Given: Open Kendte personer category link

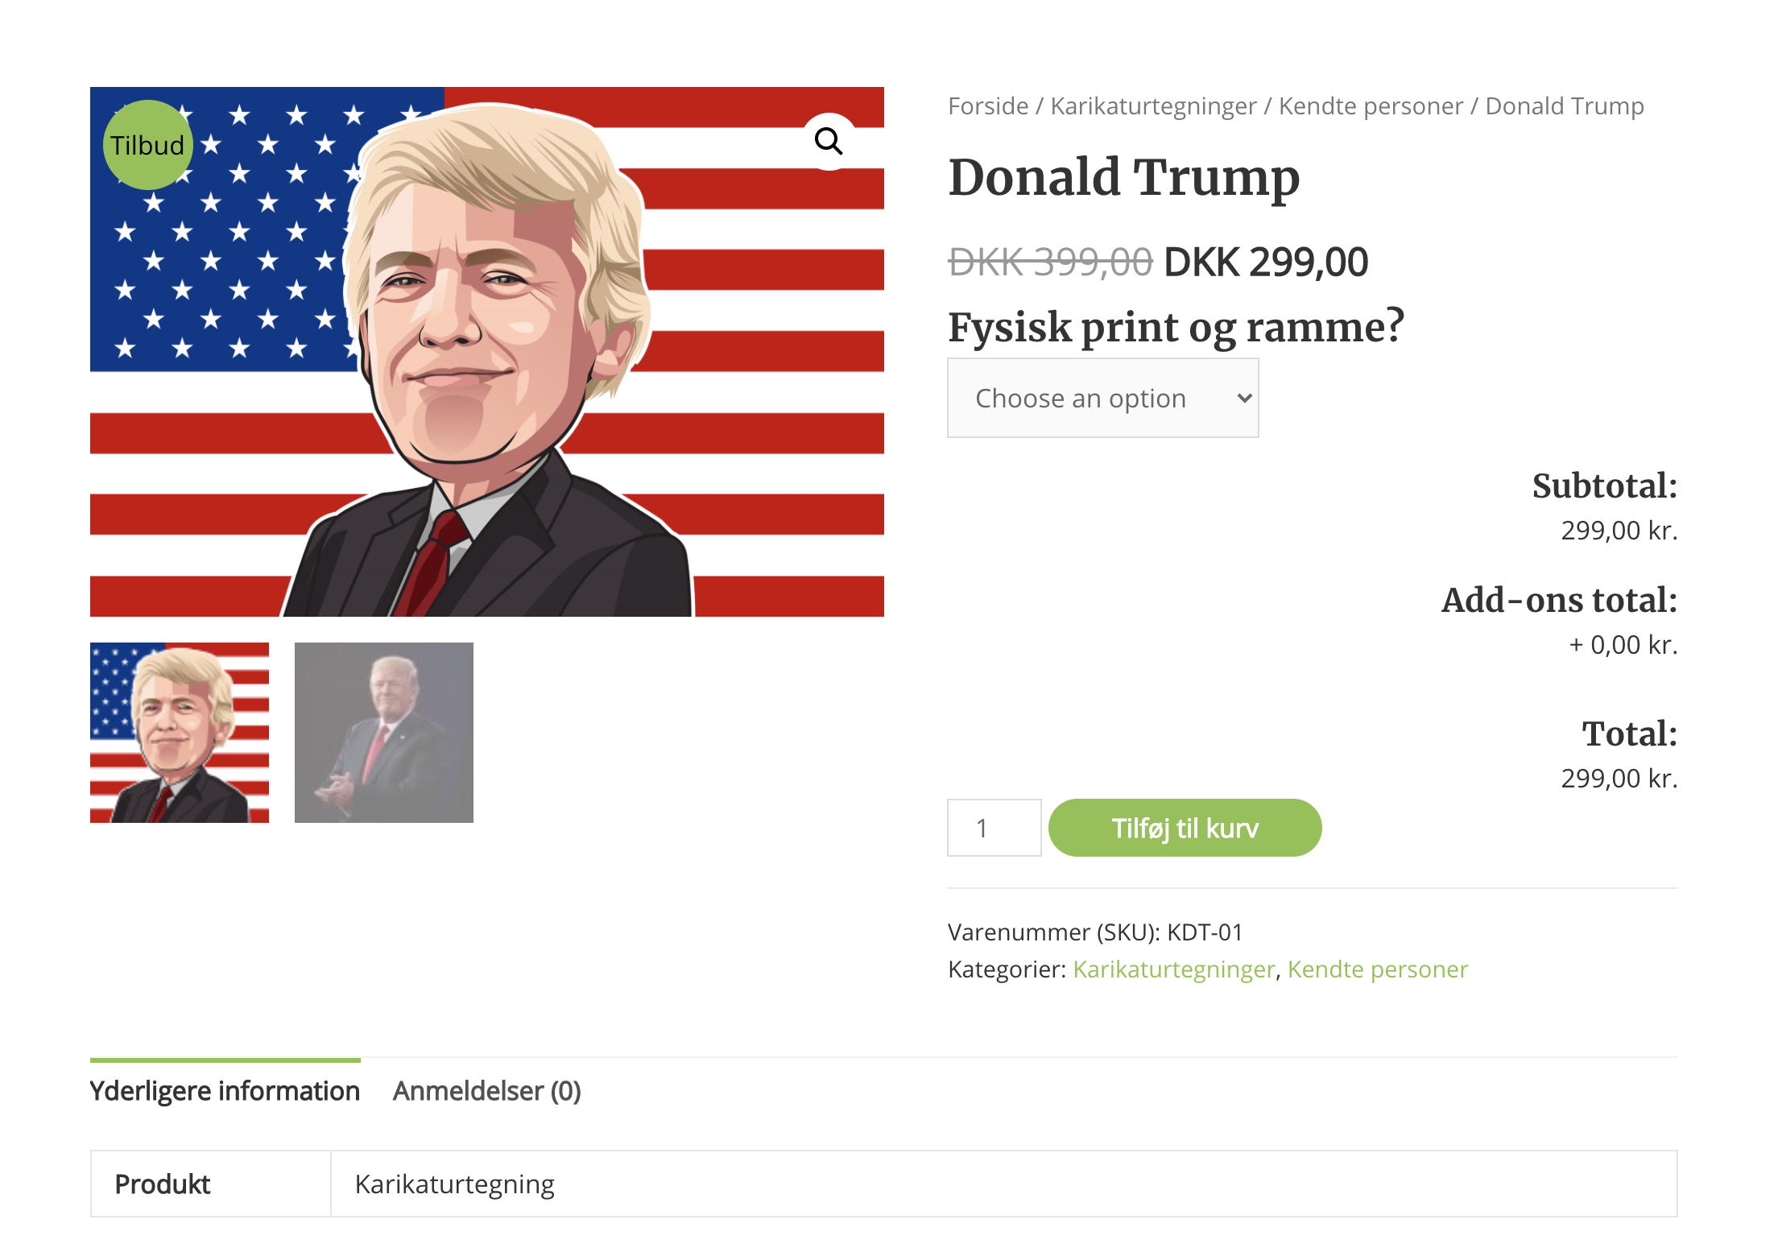Looking at the screenshot, I should point(1378,969).
